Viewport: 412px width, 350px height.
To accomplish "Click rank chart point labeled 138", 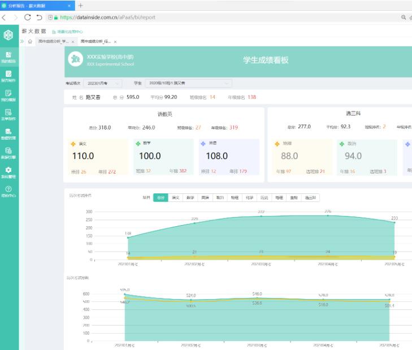I will click(x=128, y=237).
